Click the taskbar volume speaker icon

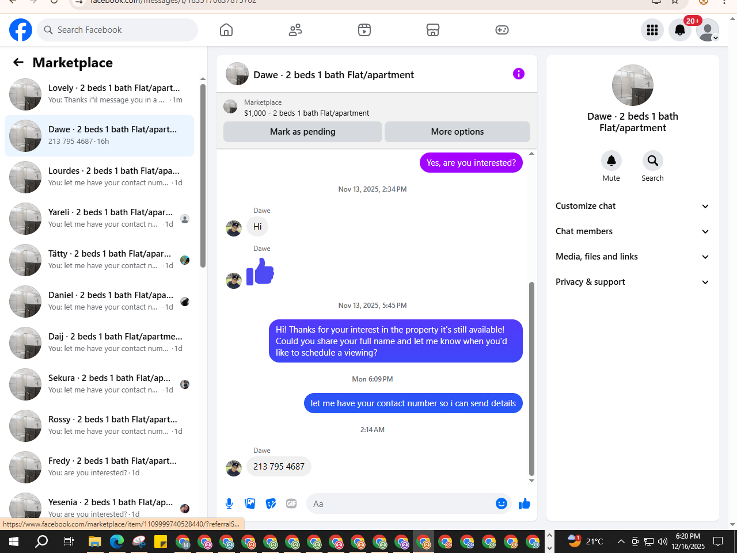pos(663,541)
